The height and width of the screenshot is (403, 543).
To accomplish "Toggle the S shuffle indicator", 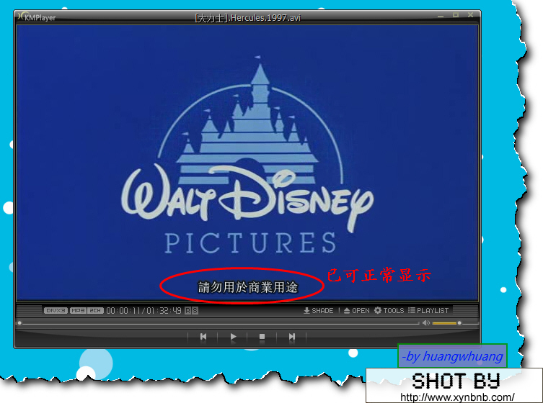I will tap(195, 310).
